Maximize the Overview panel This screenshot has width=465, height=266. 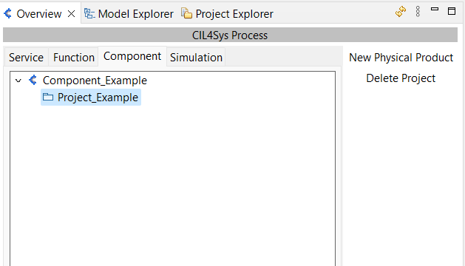point(452,11)
